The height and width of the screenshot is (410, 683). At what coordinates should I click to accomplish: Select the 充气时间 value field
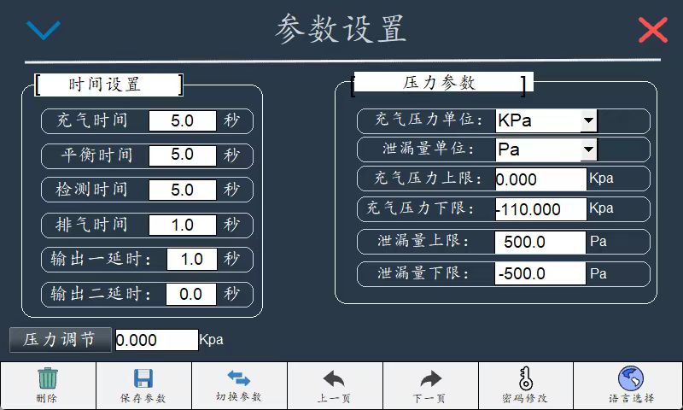pyautogui.click(x=183, y=121)
